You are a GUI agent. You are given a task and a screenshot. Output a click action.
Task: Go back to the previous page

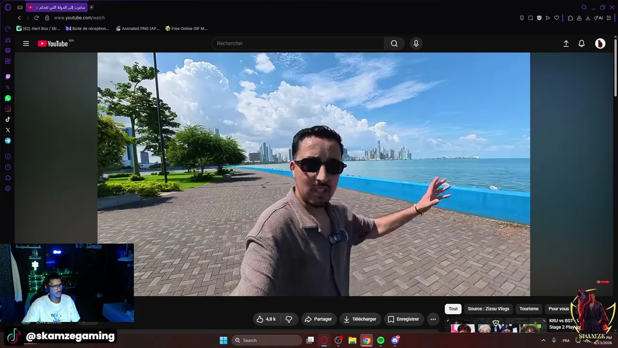coord(19,18)
